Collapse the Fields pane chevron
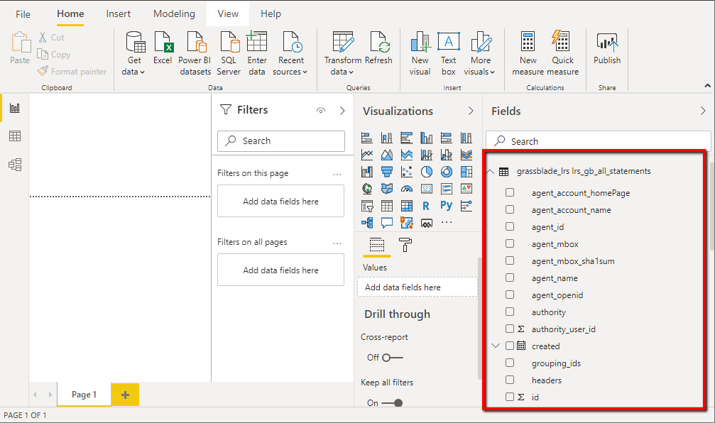Viewport: 715px width, 423px height. (x=703, y=111)
